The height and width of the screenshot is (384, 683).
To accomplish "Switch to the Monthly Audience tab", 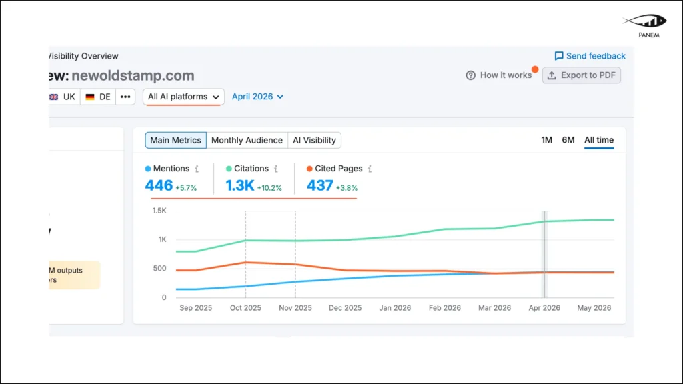I will coord(247,140).
